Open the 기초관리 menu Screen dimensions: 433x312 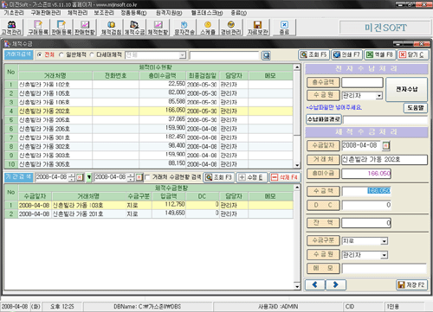click(14, 13)
